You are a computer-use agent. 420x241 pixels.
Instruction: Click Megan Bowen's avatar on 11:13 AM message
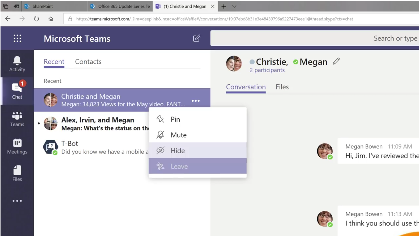pyautogui.click(x=325, y=219)
